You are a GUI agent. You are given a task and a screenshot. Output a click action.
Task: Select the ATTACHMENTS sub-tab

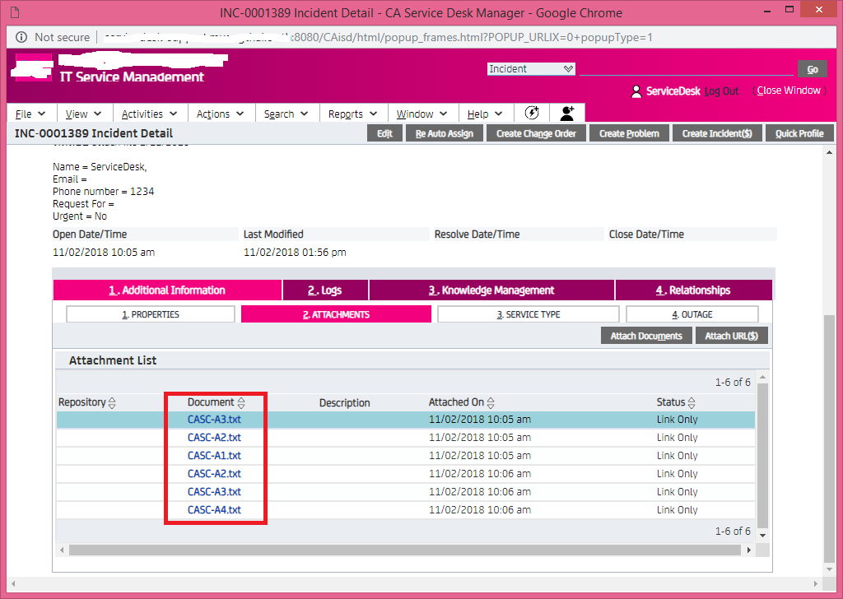[x=336, y=314]
